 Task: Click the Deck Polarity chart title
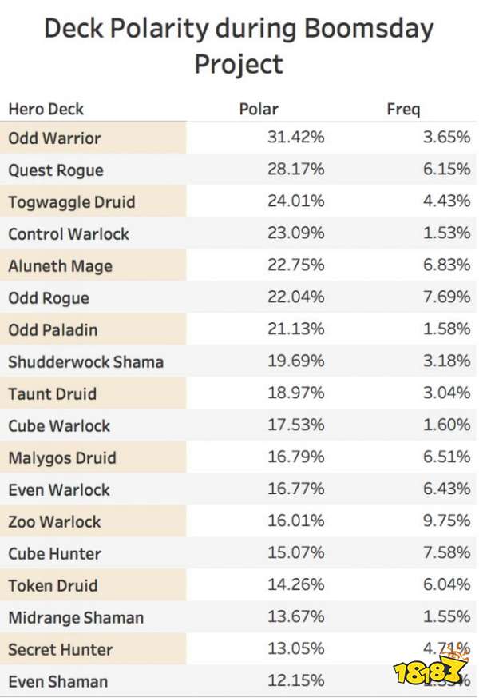(239, 46)
